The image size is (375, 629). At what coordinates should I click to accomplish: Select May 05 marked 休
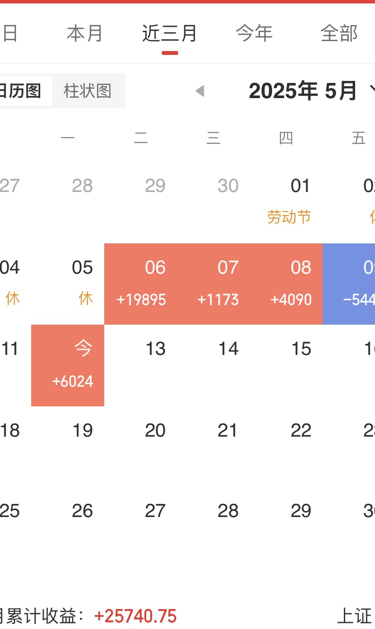coord(68,284)
